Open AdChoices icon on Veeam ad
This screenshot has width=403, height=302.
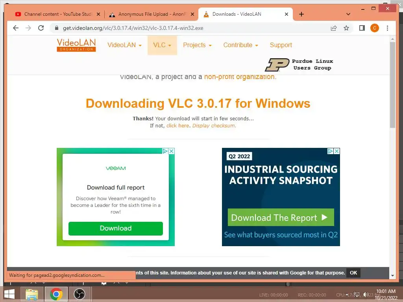166,151
